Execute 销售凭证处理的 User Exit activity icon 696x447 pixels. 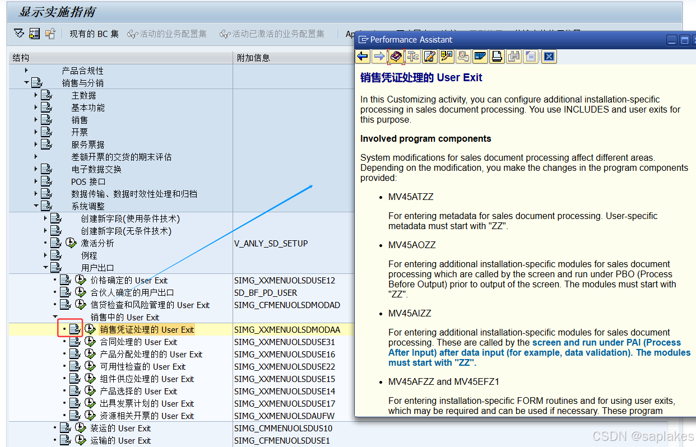[90, 329]
